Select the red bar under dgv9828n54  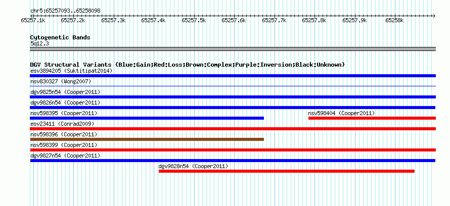tap(287, 171)
